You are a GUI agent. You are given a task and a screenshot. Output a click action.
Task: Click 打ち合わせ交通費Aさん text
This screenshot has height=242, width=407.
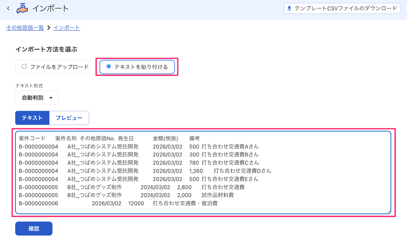230,147
